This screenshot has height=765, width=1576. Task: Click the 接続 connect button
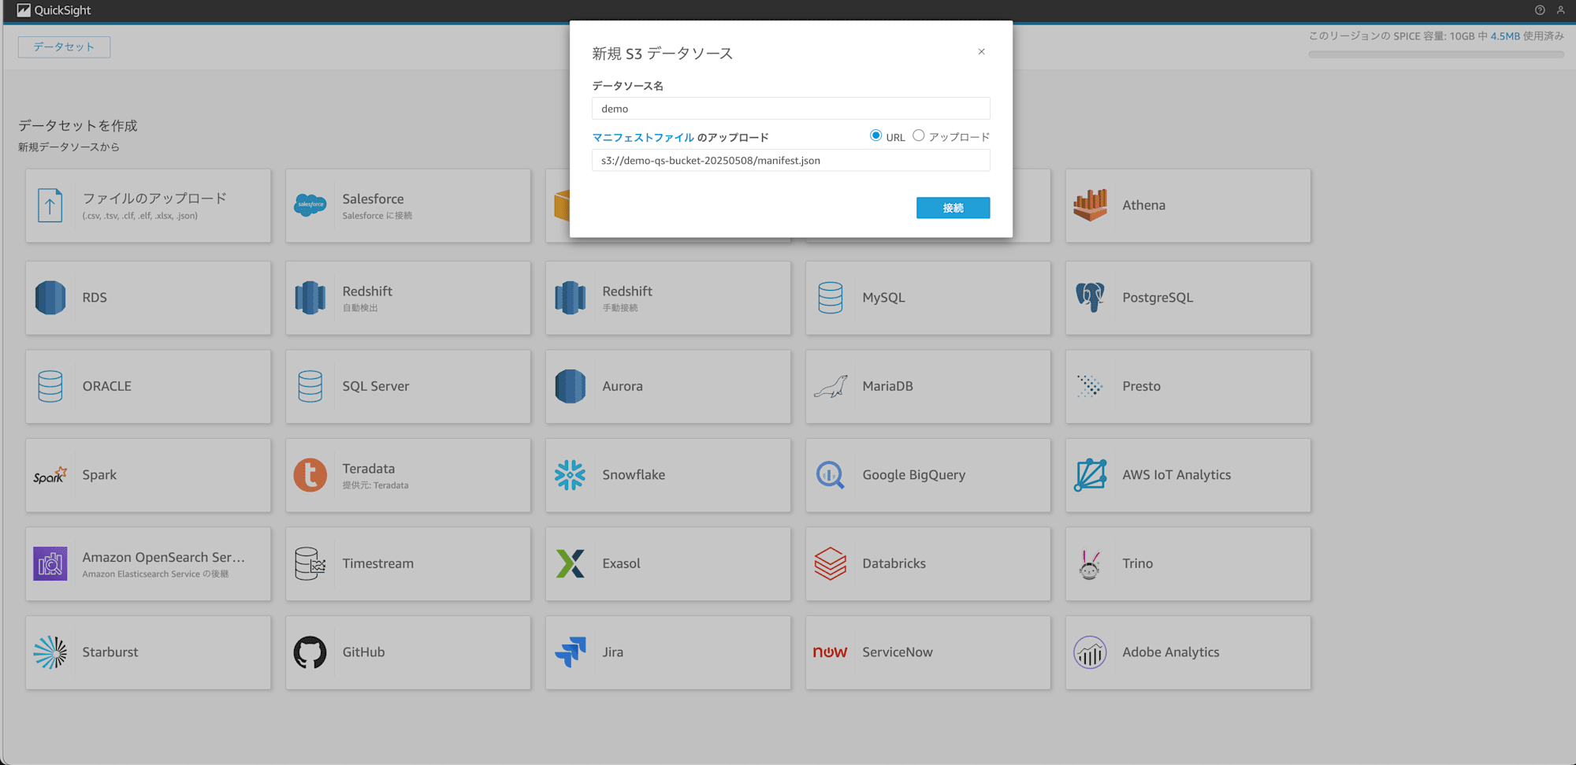coord(953,208)
